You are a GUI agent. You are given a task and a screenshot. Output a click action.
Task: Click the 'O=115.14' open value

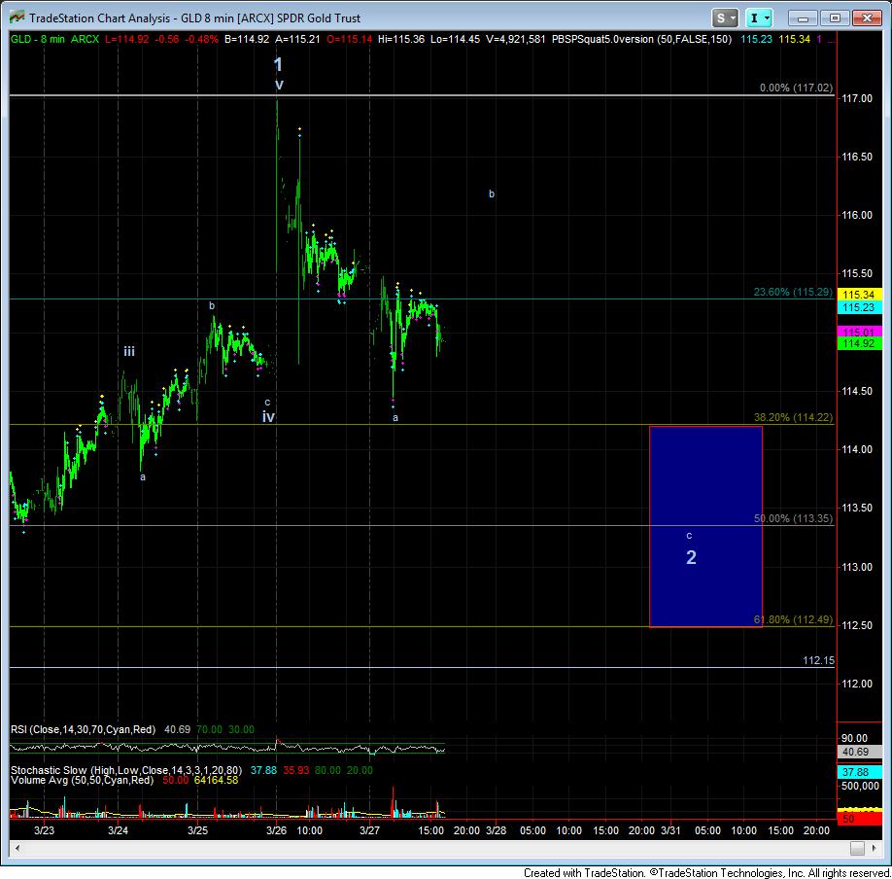pyautogui.click(x=349, y=39)
